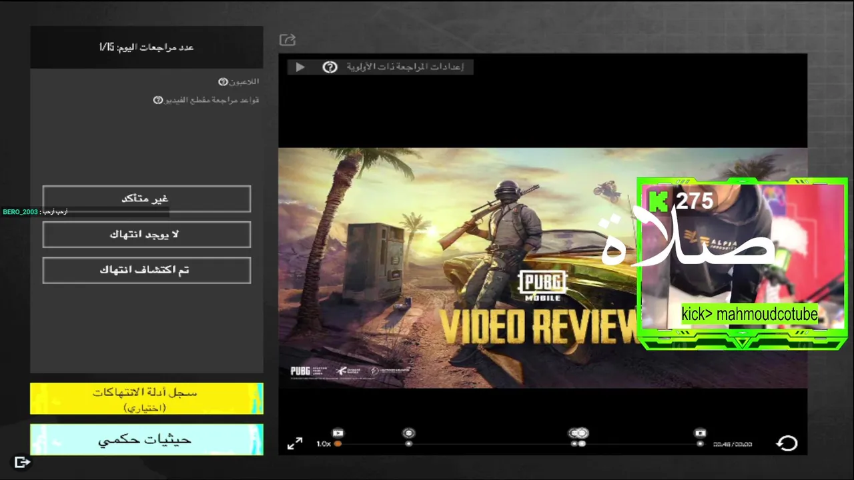Screen dimensions: 854x480
Task: Jump to the last clip marker on timeline
Action: 700,433
